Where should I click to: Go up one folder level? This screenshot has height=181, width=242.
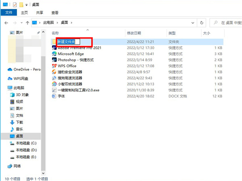(27, 23)
